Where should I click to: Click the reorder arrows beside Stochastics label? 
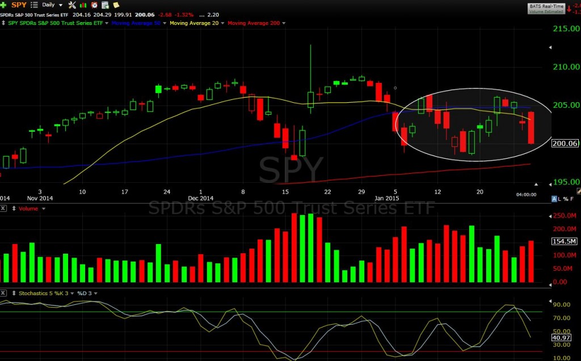pos(14,293)
